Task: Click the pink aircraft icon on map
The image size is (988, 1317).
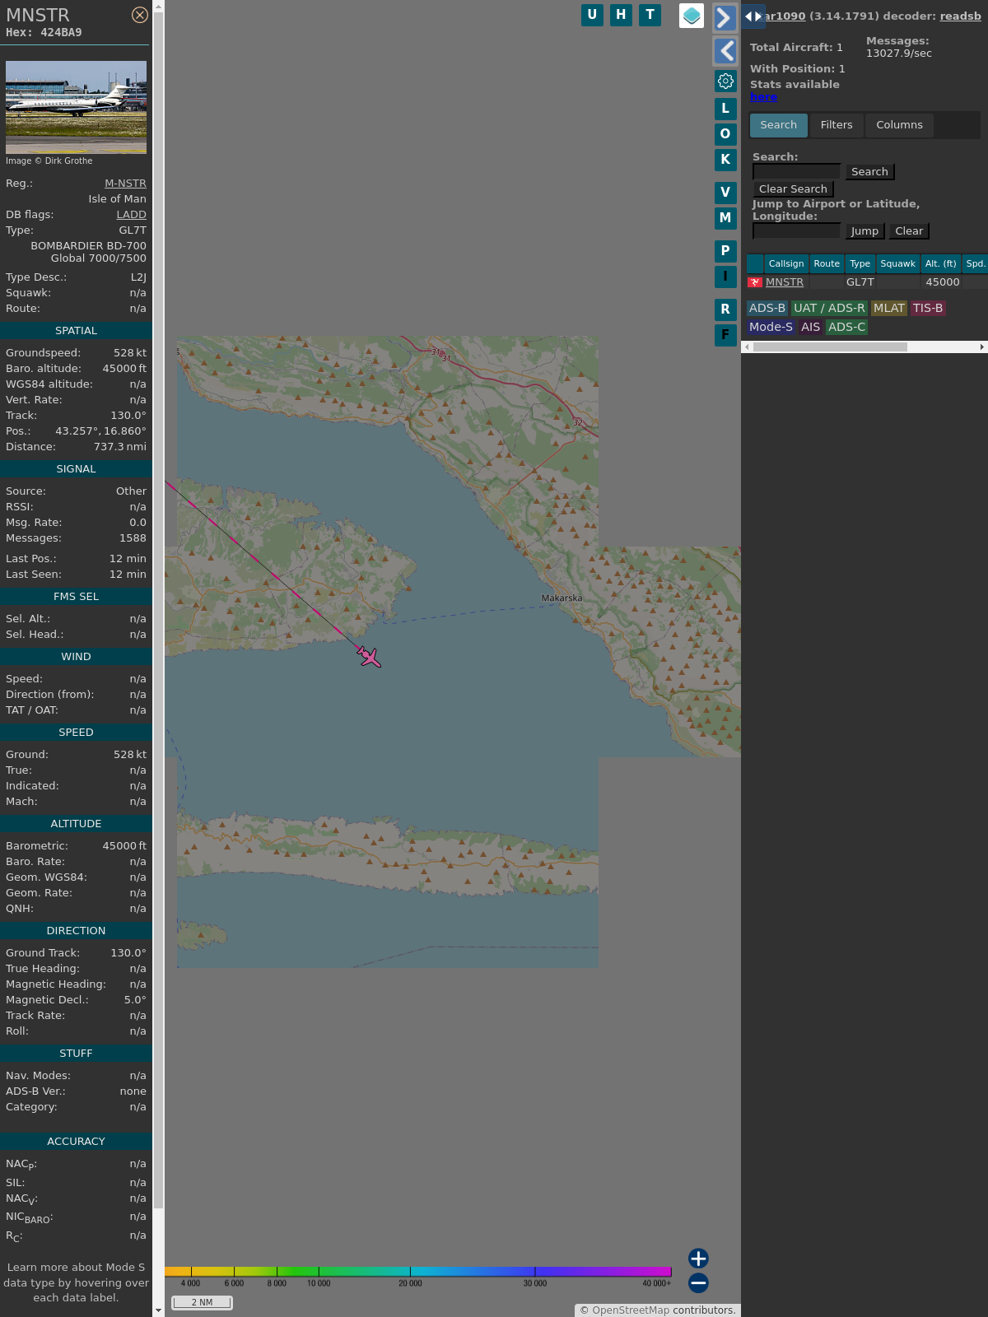Action: (369, 656)
